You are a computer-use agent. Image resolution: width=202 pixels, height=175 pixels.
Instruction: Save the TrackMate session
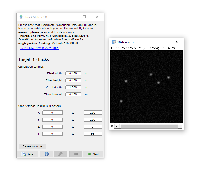coord(27,154)
